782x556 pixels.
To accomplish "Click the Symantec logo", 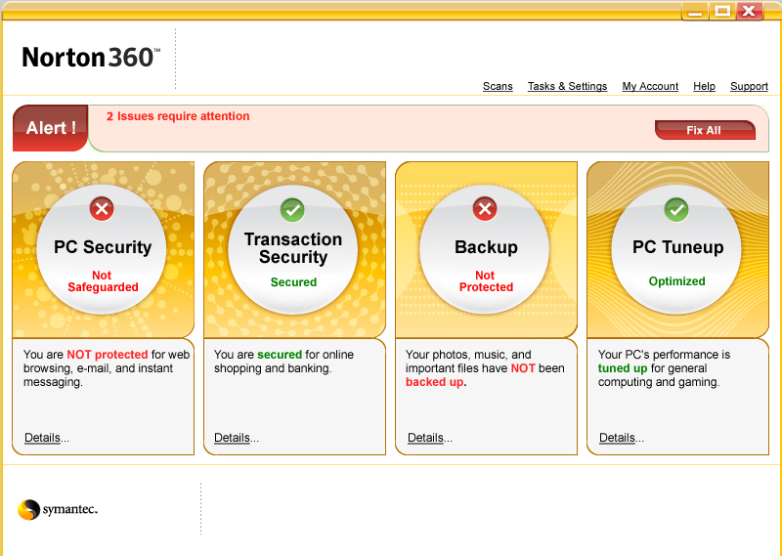I will pyautogui.click(x=58, y=510).
